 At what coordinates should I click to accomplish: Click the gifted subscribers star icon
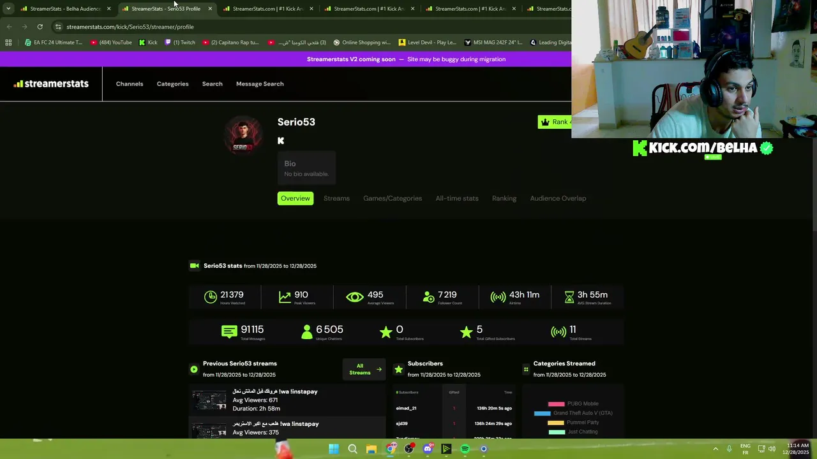(466, 331)
